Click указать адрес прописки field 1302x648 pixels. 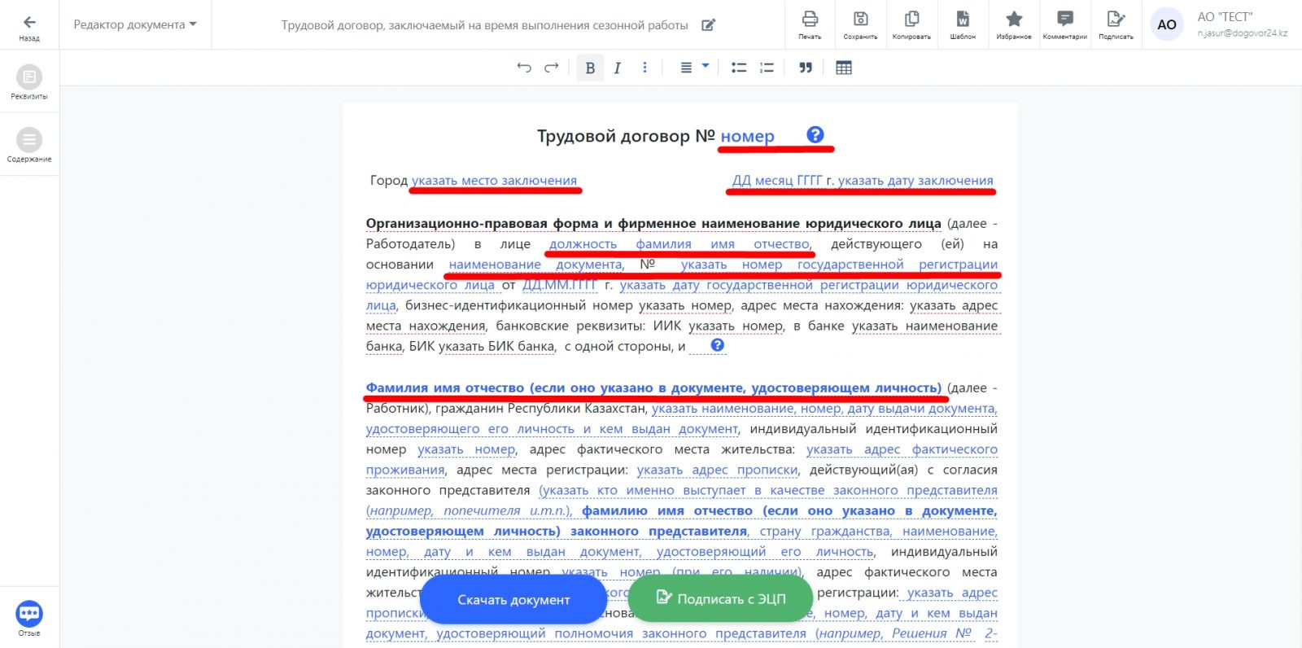click(717, 470)
